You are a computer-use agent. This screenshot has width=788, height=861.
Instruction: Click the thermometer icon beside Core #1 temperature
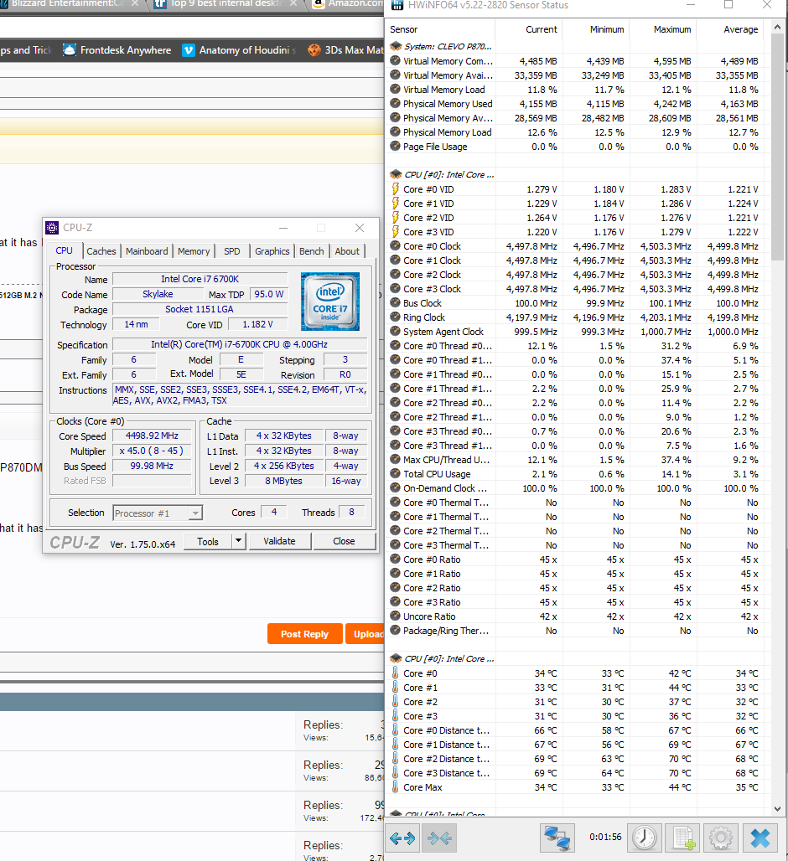point(395,687)
